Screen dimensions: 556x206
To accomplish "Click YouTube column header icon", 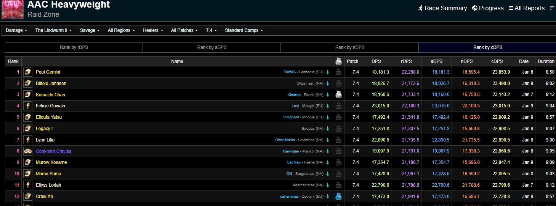I will (x=338, y=61).
